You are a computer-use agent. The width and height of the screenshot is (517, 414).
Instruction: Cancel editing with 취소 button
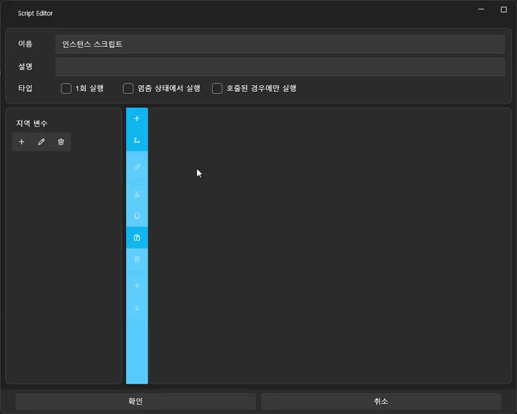click(x=381, y=400)
